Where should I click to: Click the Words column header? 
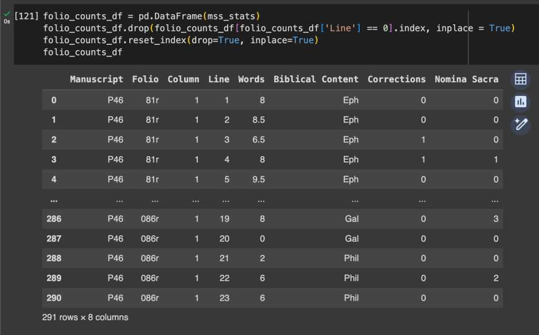251,79
